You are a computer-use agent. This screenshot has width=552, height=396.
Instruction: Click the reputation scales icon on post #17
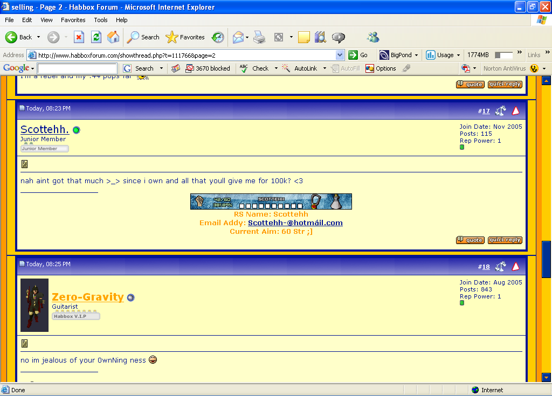point(500,111)
